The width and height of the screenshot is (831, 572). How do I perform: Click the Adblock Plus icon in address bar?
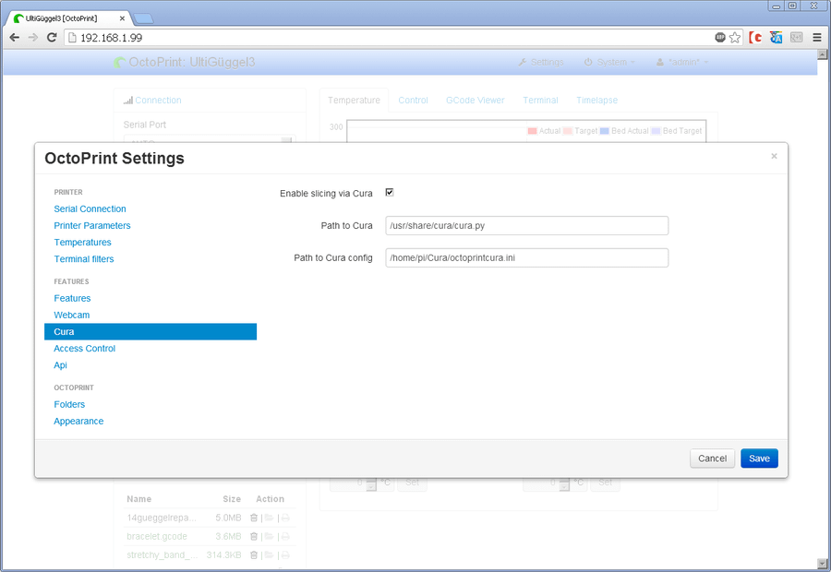point(719,37)
